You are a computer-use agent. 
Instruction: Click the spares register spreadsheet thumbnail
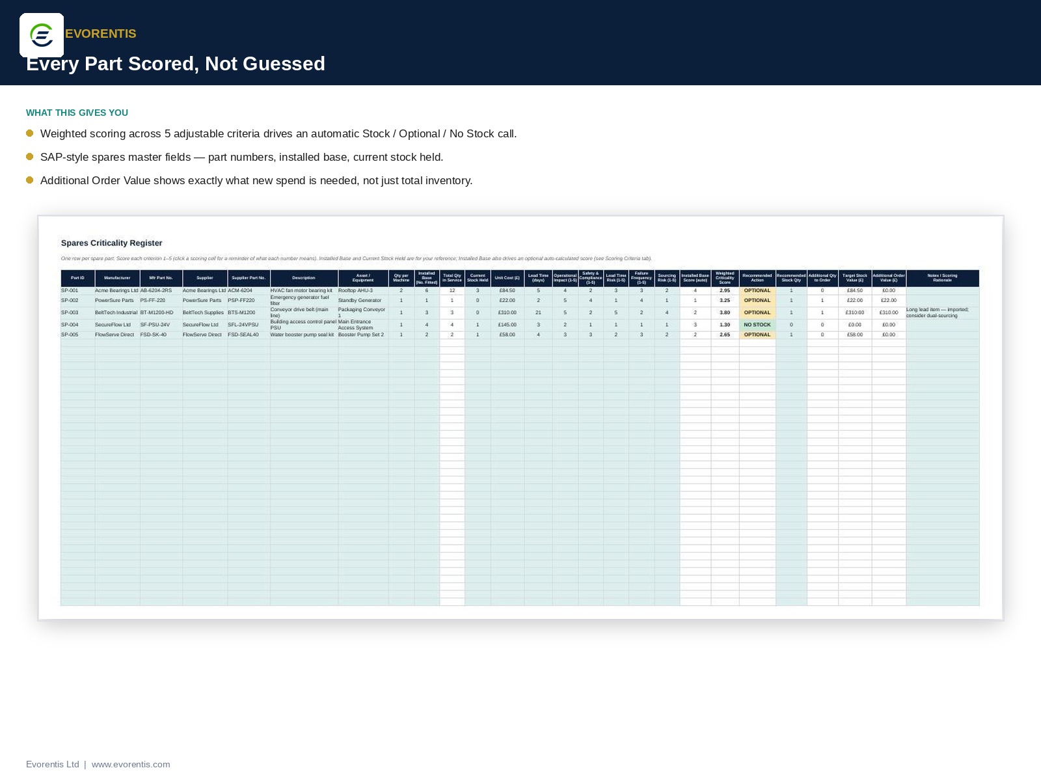[x=520, y=418]
